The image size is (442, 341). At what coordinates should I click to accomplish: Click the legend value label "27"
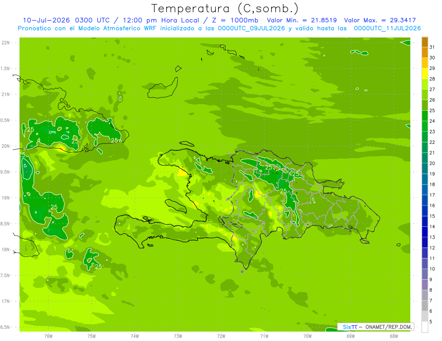tap(432, 89)
